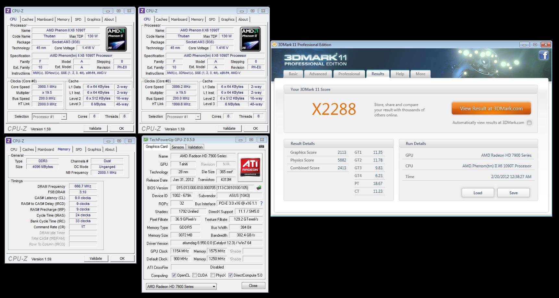Click the BIOS Version field in GPU-Z
The height and width of the screenshot is (298, 559).
pyautogui.click(x=213, y=188)
